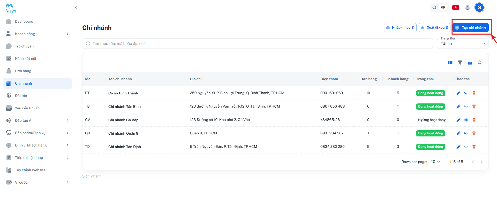497x203 pixels.
Task: Delete Chi nhánh Gò Vấp with trash icon
Action: (474, 120)
